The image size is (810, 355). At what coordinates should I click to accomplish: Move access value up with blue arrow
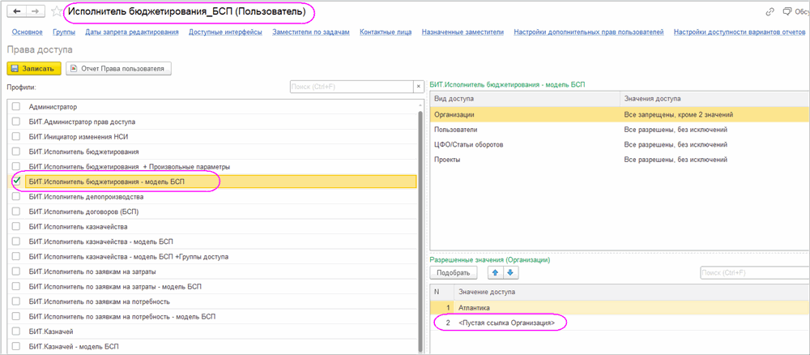tap(494, 273)
